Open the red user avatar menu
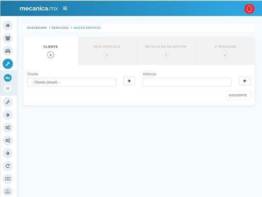This screenshot has height=197, width=262. [x=249, y=9]
